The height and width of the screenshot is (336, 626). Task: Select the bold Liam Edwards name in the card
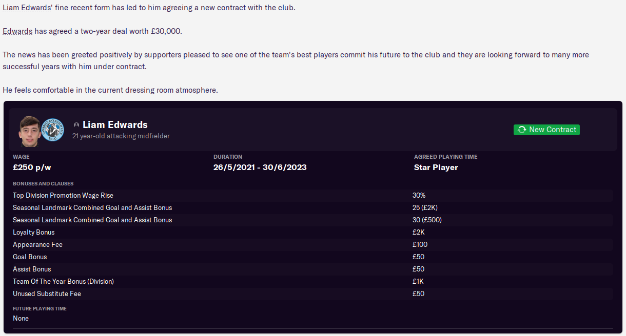click(115, 124)
